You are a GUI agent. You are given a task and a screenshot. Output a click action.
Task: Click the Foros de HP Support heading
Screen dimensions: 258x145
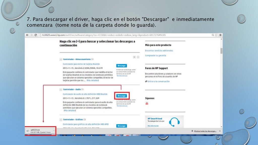point(156,68)
